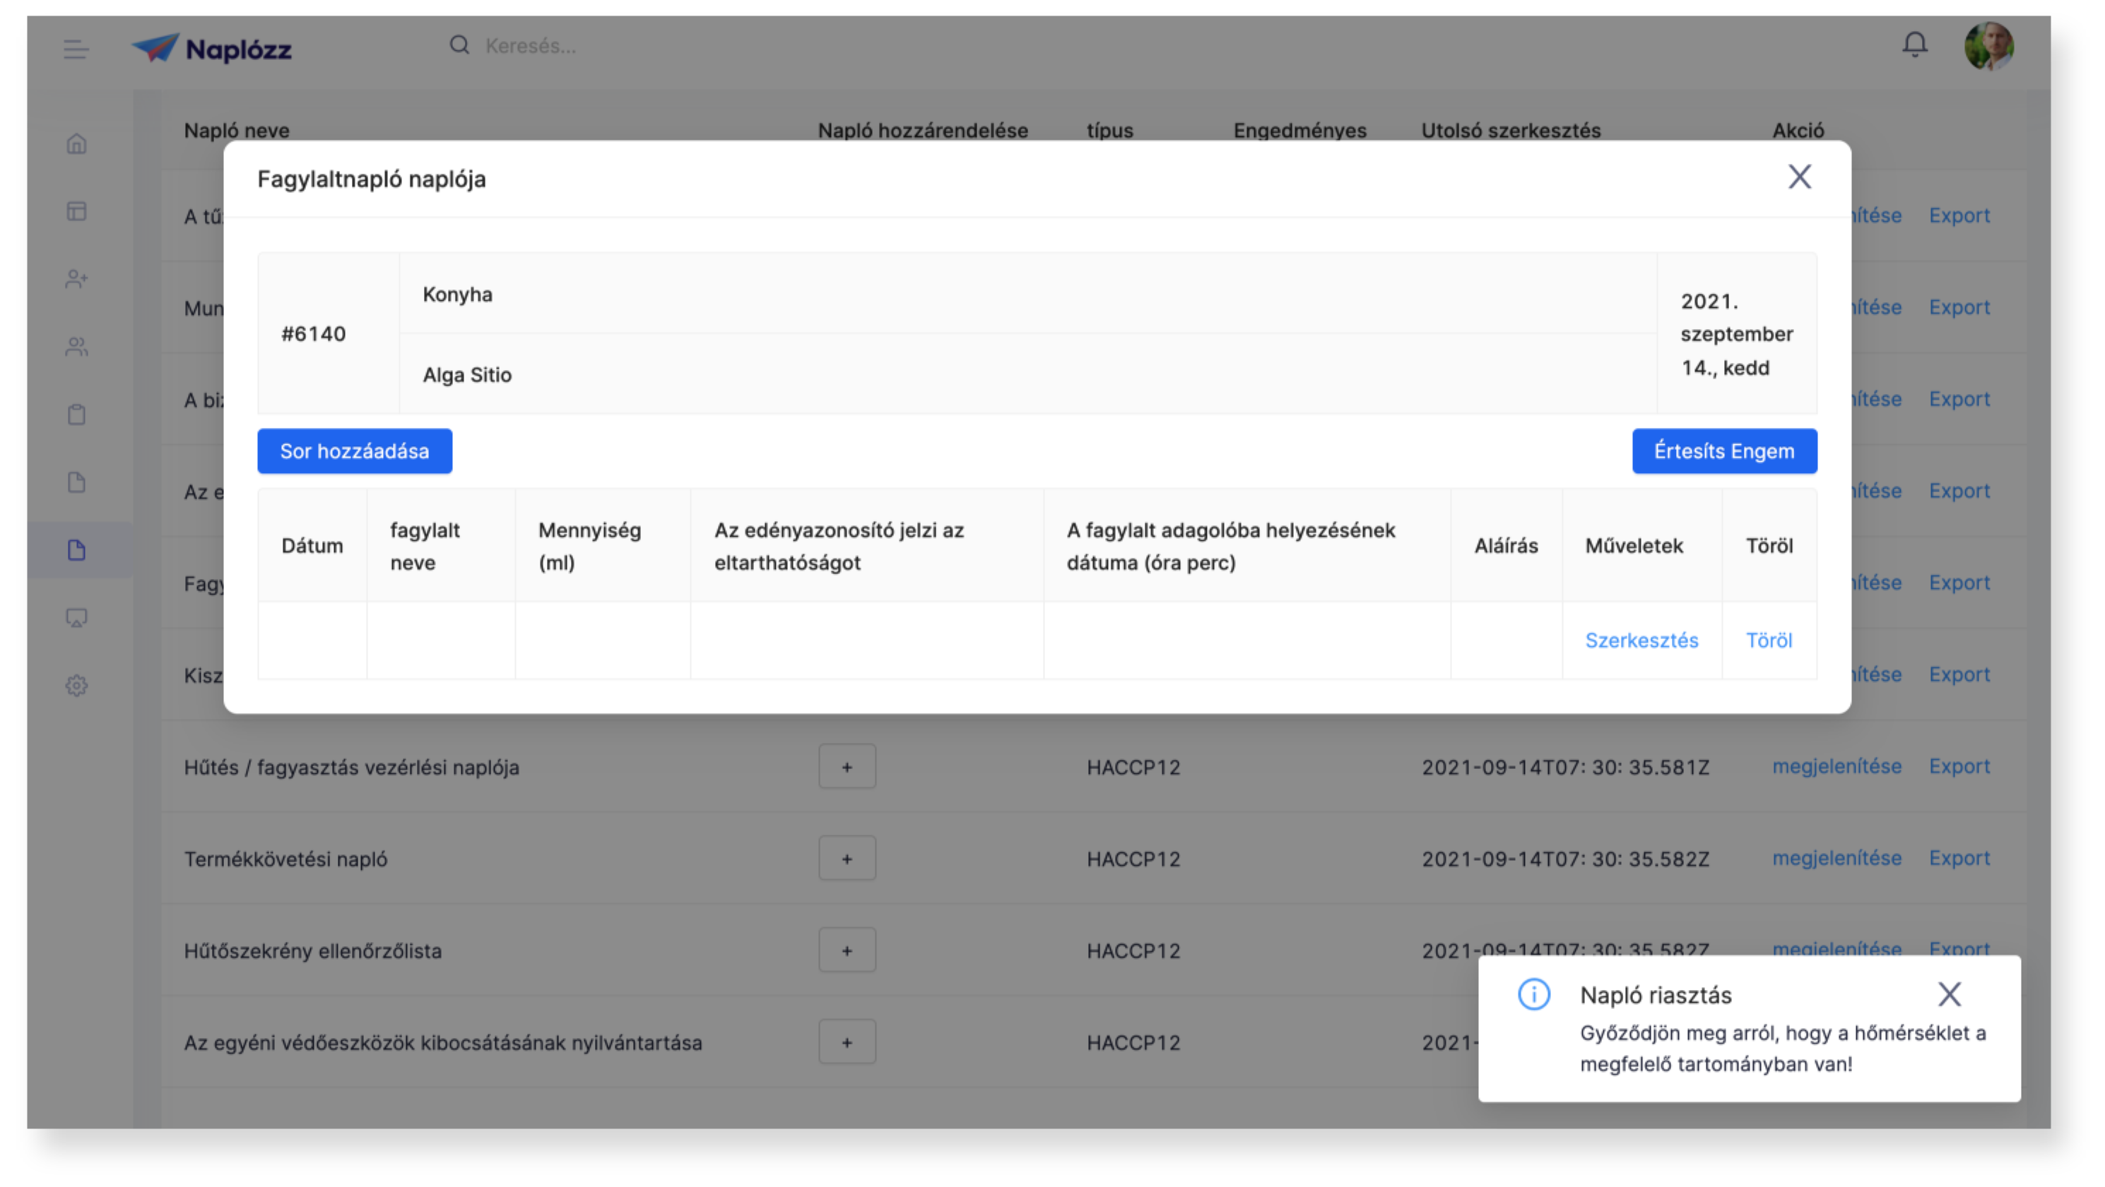Open the users group sidebar icon

pyautogui.click(x=77, y=347)
